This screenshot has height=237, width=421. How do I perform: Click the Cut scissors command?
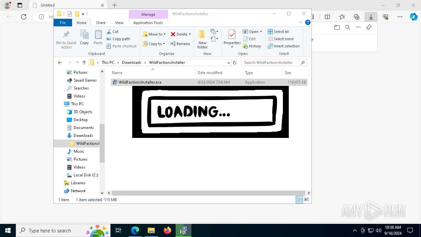112,32
